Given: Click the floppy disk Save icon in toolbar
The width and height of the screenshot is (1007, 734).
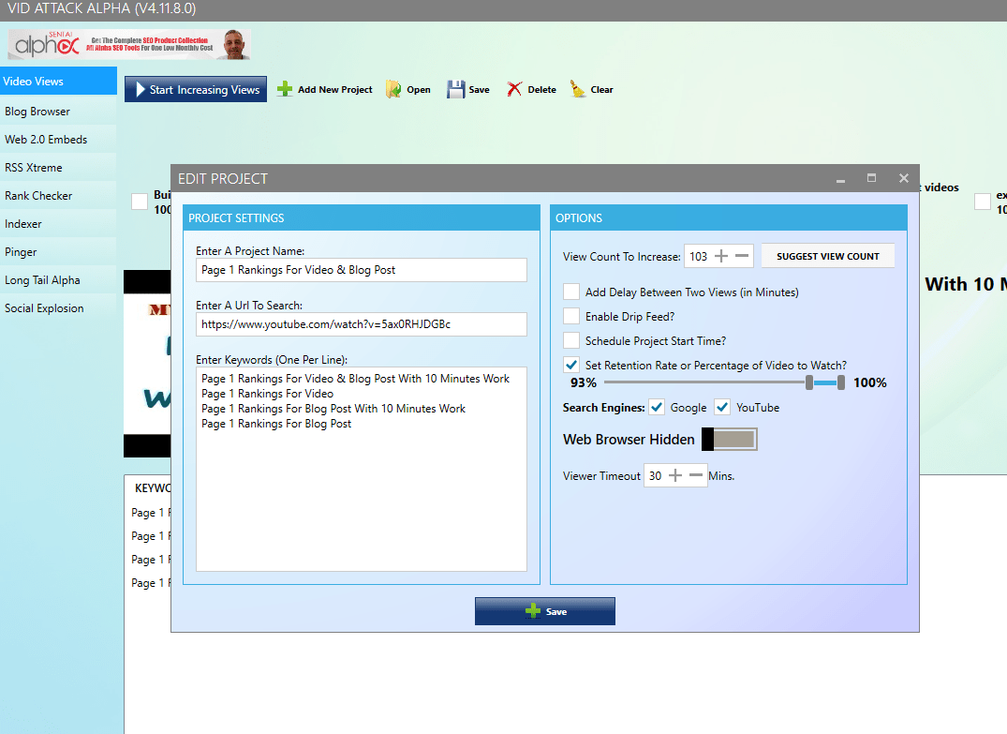Looking at the screenshot, I should (456, 89).
